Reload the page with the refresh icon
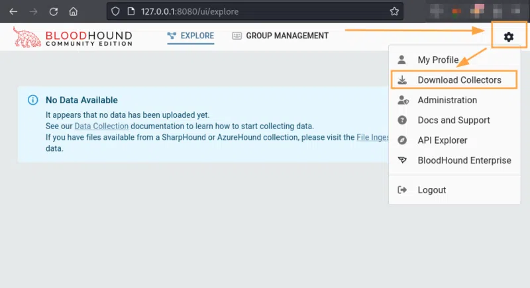This screenshot has width=530, height=288. (x=54, y=11)
